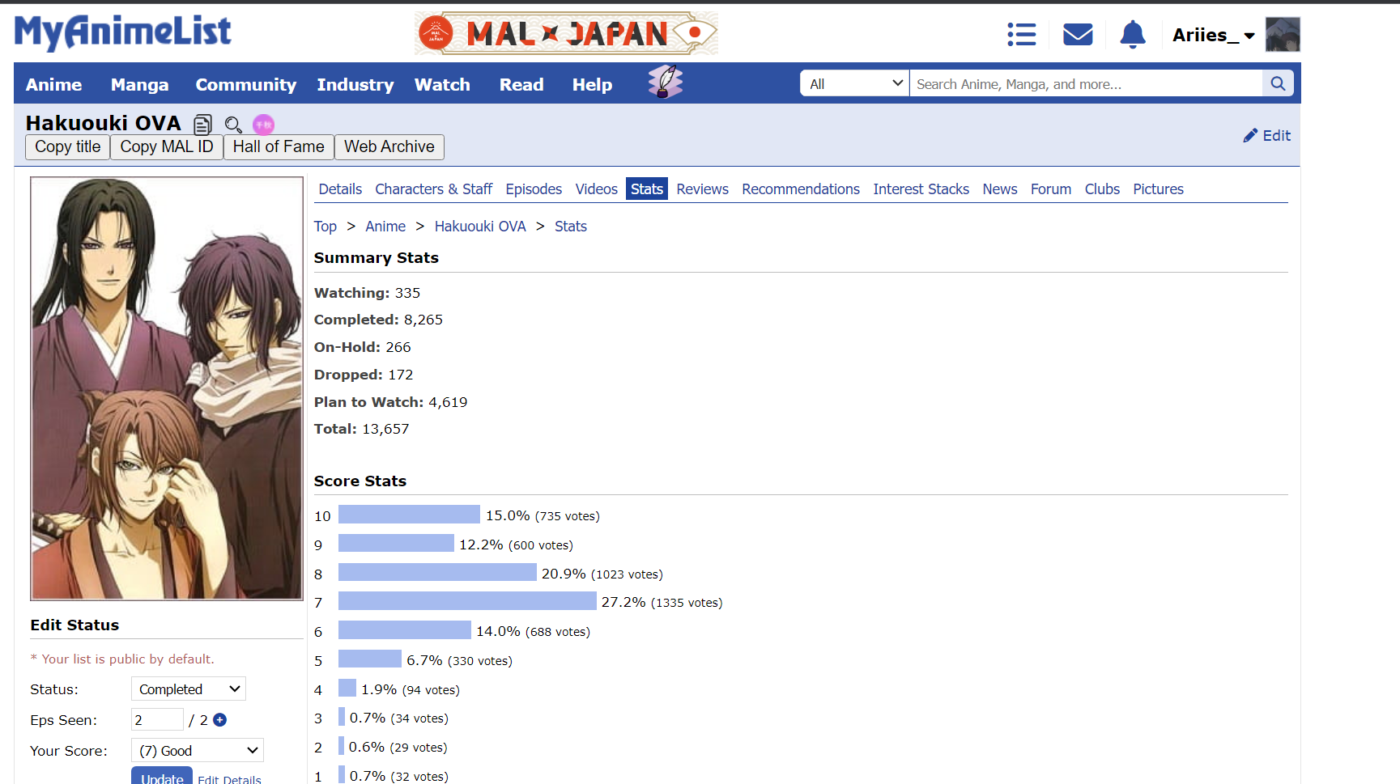Open the Manga menu

(x=139, y=85)
